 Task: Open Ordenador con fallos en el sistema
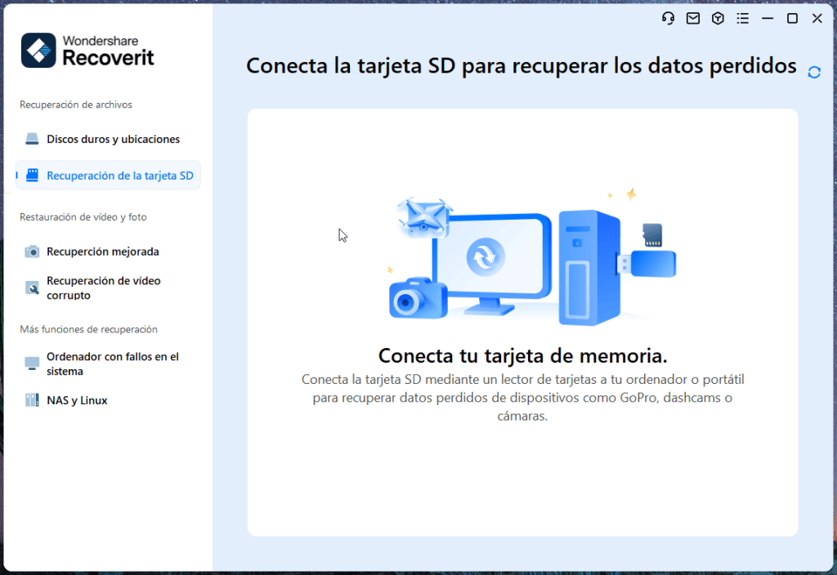pyautogui.click(x=109, y=363)
